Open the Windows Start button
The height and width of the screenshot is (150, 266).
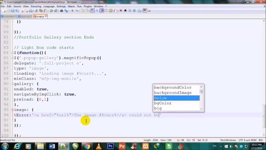[x=5, y=146]
